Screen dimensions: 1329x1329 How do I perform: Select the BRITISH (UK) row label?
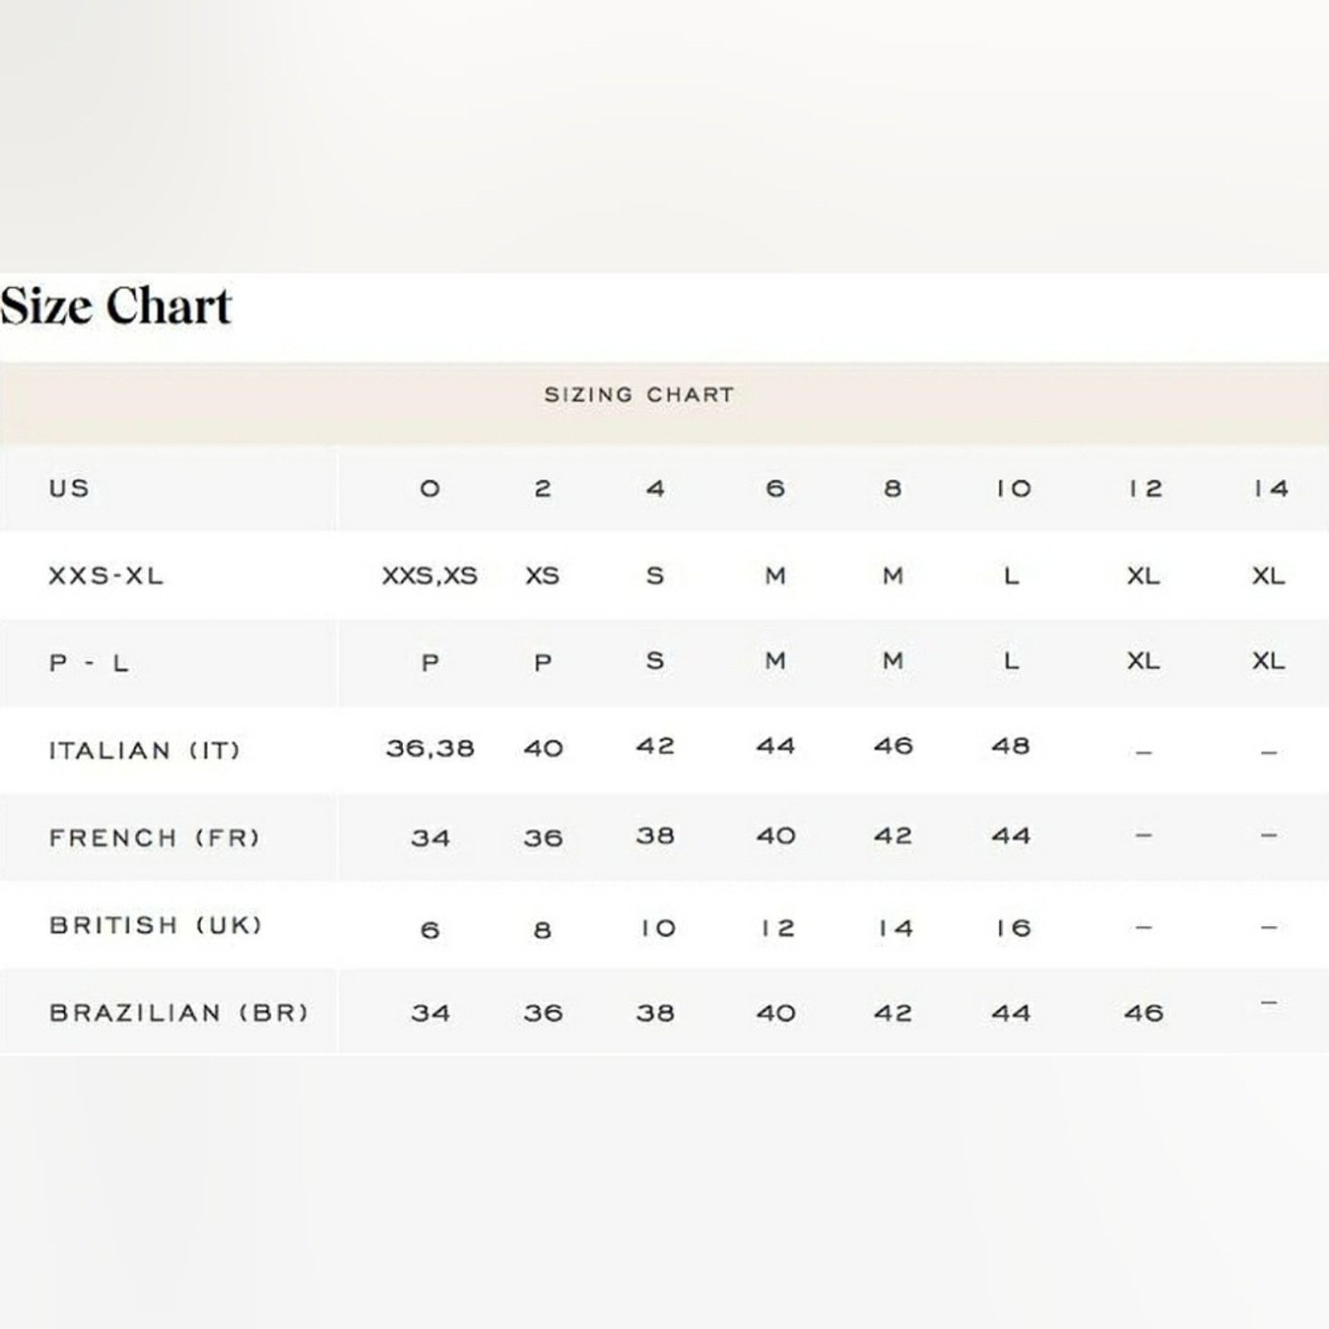(155, 924)
